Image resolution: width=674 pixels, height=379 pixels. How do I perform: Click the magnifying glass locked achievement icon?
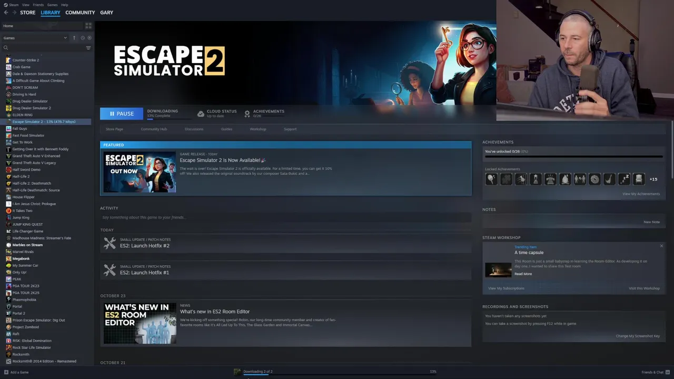click(491, 179)
